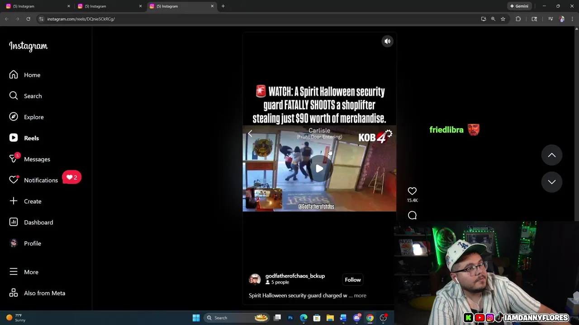This screenshot has width=579, height=325.
Task: Open OBS Studio from the taskbar
Action: pyautogui.click(x=383, y=318)
